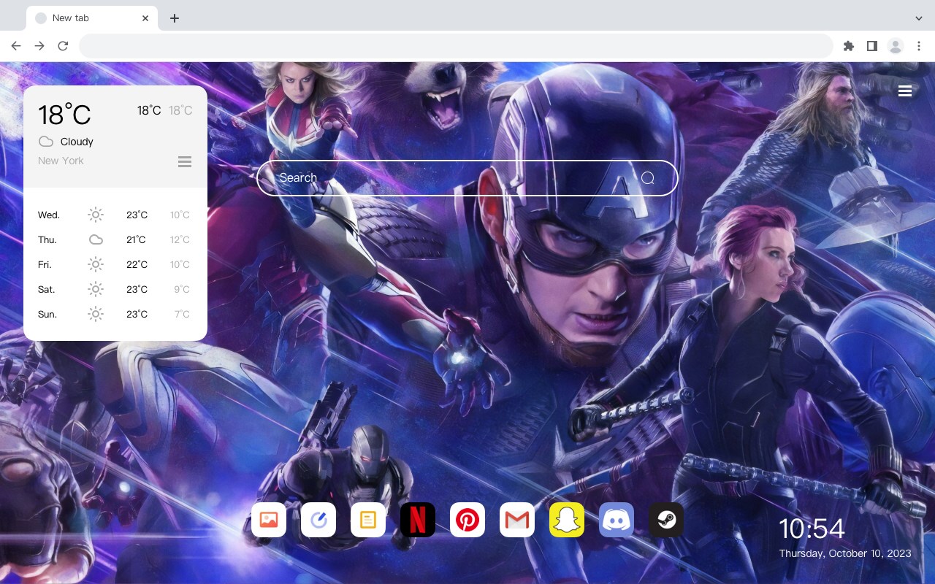Click the Thursday cloudy weather icon

pos(96,239)
